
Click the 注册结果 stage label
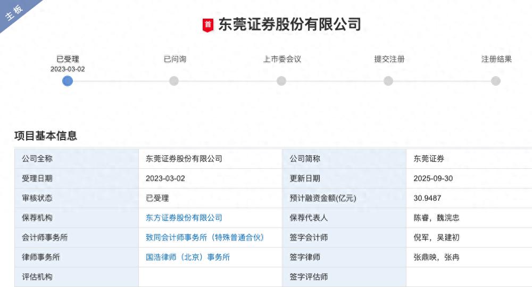(x=496, y=59)
